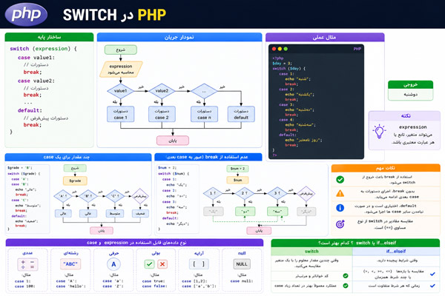
Task: Click the purple target icon
Action: point(340,223)
